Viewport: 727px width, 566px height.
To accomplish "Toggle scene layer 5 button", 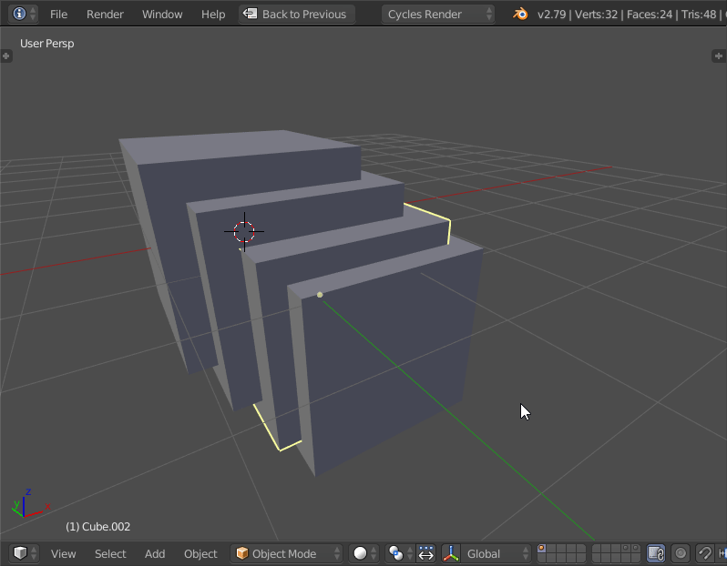I will [581, 549].
